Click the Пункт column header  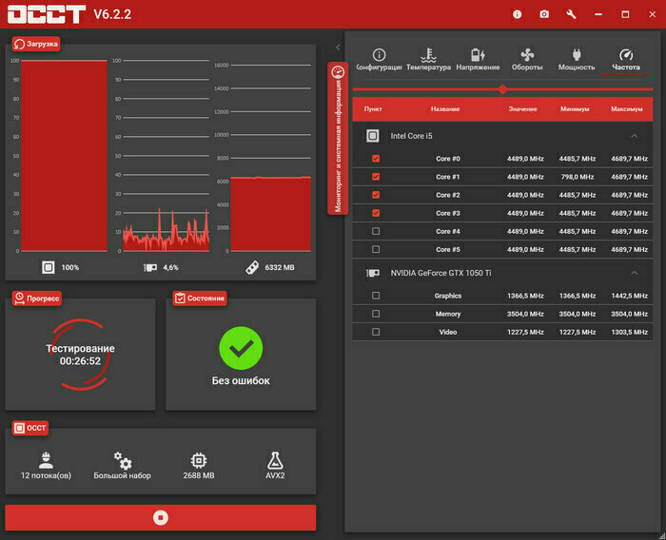[x=373, y=109]
